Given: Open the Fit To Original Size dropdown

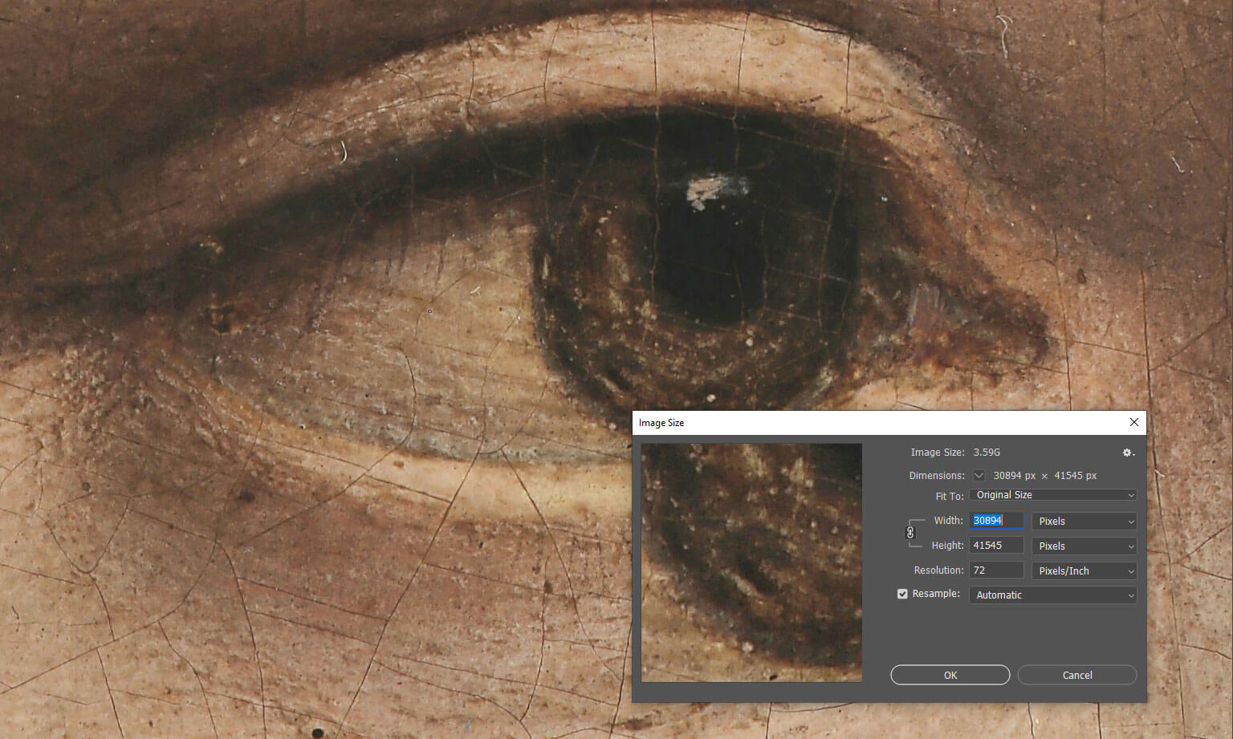Looking at the screenshot, I should point(1052,495).
